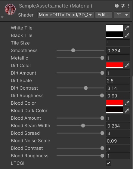
Task: Pick Black Tile color with eyedropper
Action: 127,35
